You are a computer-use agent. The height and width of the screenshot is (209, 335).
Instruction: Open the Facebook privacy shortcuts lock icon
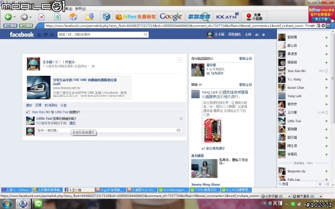tap(257, 34)
